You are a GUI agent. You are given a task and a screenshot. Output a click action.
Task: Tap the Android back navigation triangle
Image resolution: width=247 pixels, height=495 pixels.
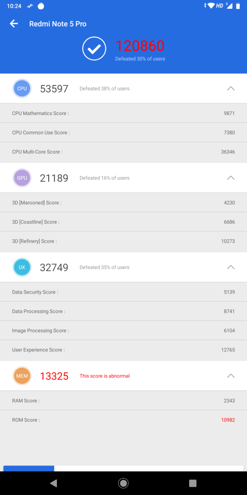(54, 483)
